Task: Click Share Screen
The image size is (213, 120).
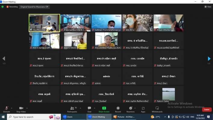Action: coord(104,109)
